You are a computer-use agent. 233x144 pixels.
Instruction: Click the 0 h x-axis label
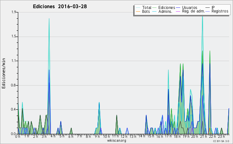(x=18, y=136)
